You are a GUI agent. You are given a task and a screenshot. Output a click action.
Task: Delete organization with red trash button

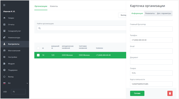(170, 93)
